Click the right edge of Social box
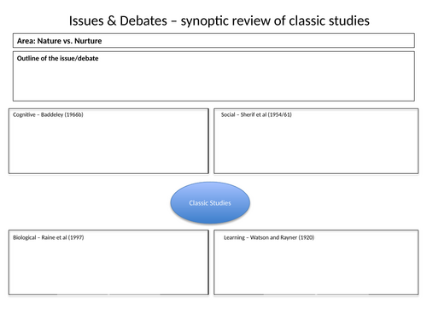This screenshot has width=427, height=320. [418, 141]
